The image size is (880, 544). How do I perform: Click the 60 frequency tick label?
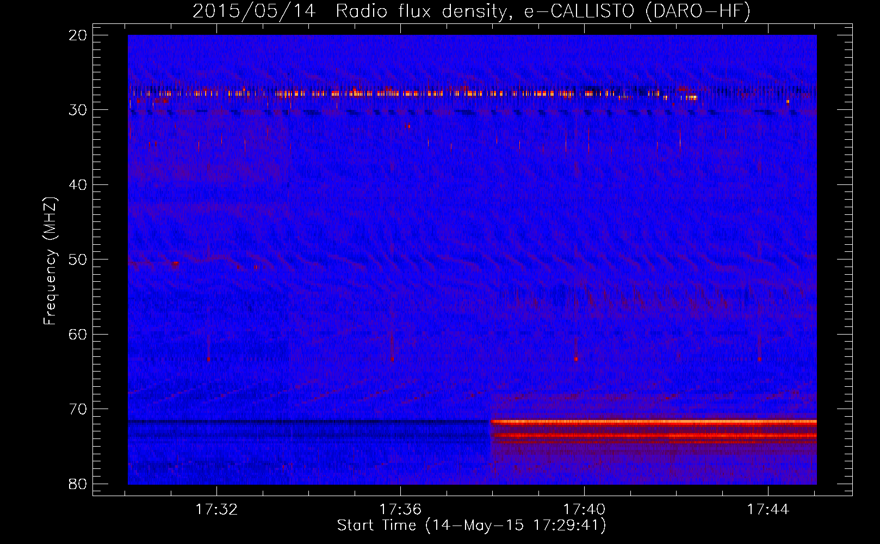[x=78, y=334]
